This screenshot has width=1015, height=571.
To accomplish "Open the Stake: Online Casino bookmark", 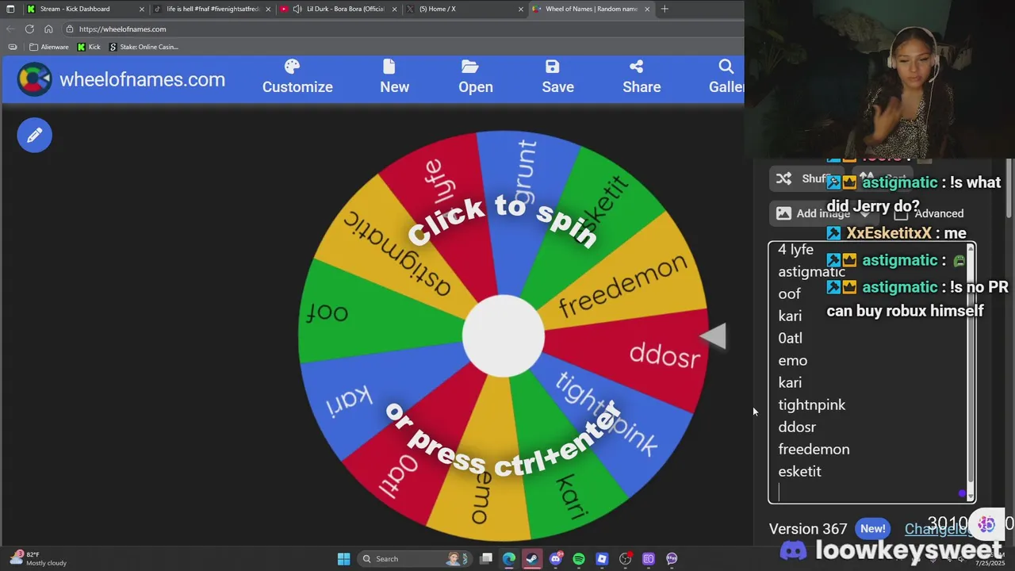I will point(144,47).
